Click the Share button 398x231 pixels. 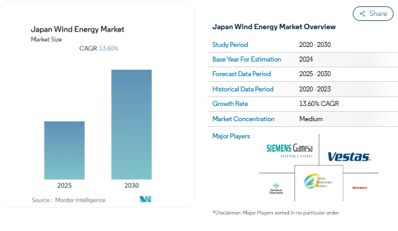tap(373, 14)
